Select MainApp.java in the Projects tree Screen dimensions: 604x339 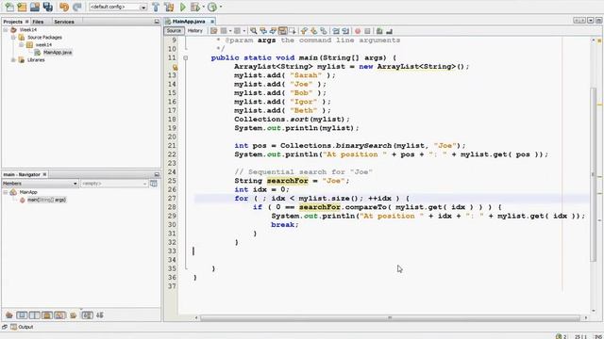point(57,53)
